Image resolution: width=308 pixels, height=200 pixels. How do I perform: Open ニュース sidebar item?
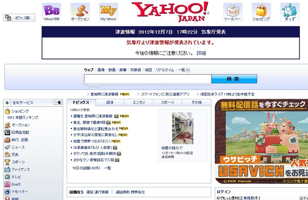pyautogui.click(x=18, y=147)
